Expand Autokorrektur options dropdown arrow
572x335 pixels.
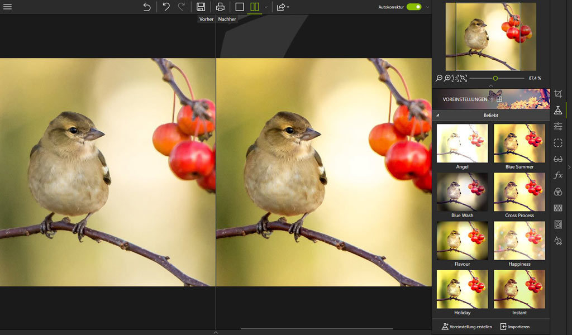[427, 7]
